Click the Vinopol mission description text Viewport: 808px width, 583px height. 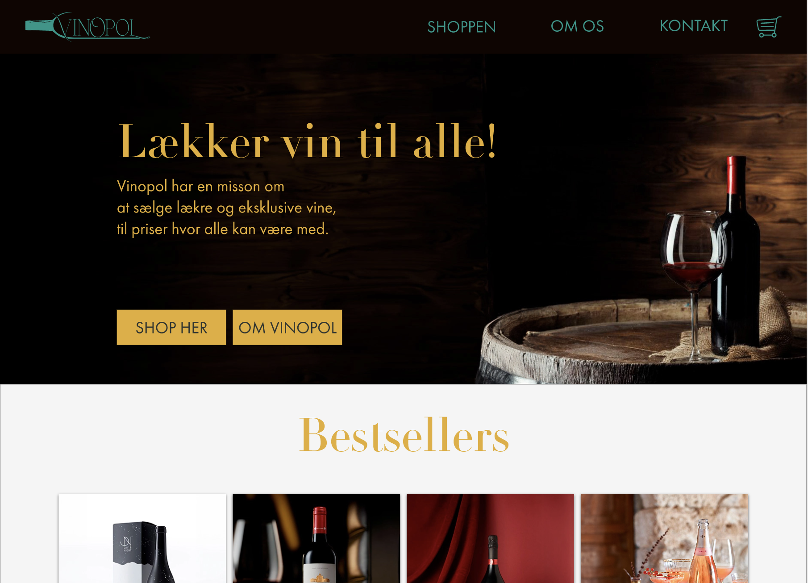(x=226, y=208)
